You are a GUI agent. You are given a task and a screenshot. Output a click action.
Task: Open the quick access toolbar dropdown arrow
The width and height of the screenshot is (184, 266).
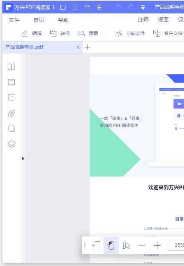(x=143, y=7)
